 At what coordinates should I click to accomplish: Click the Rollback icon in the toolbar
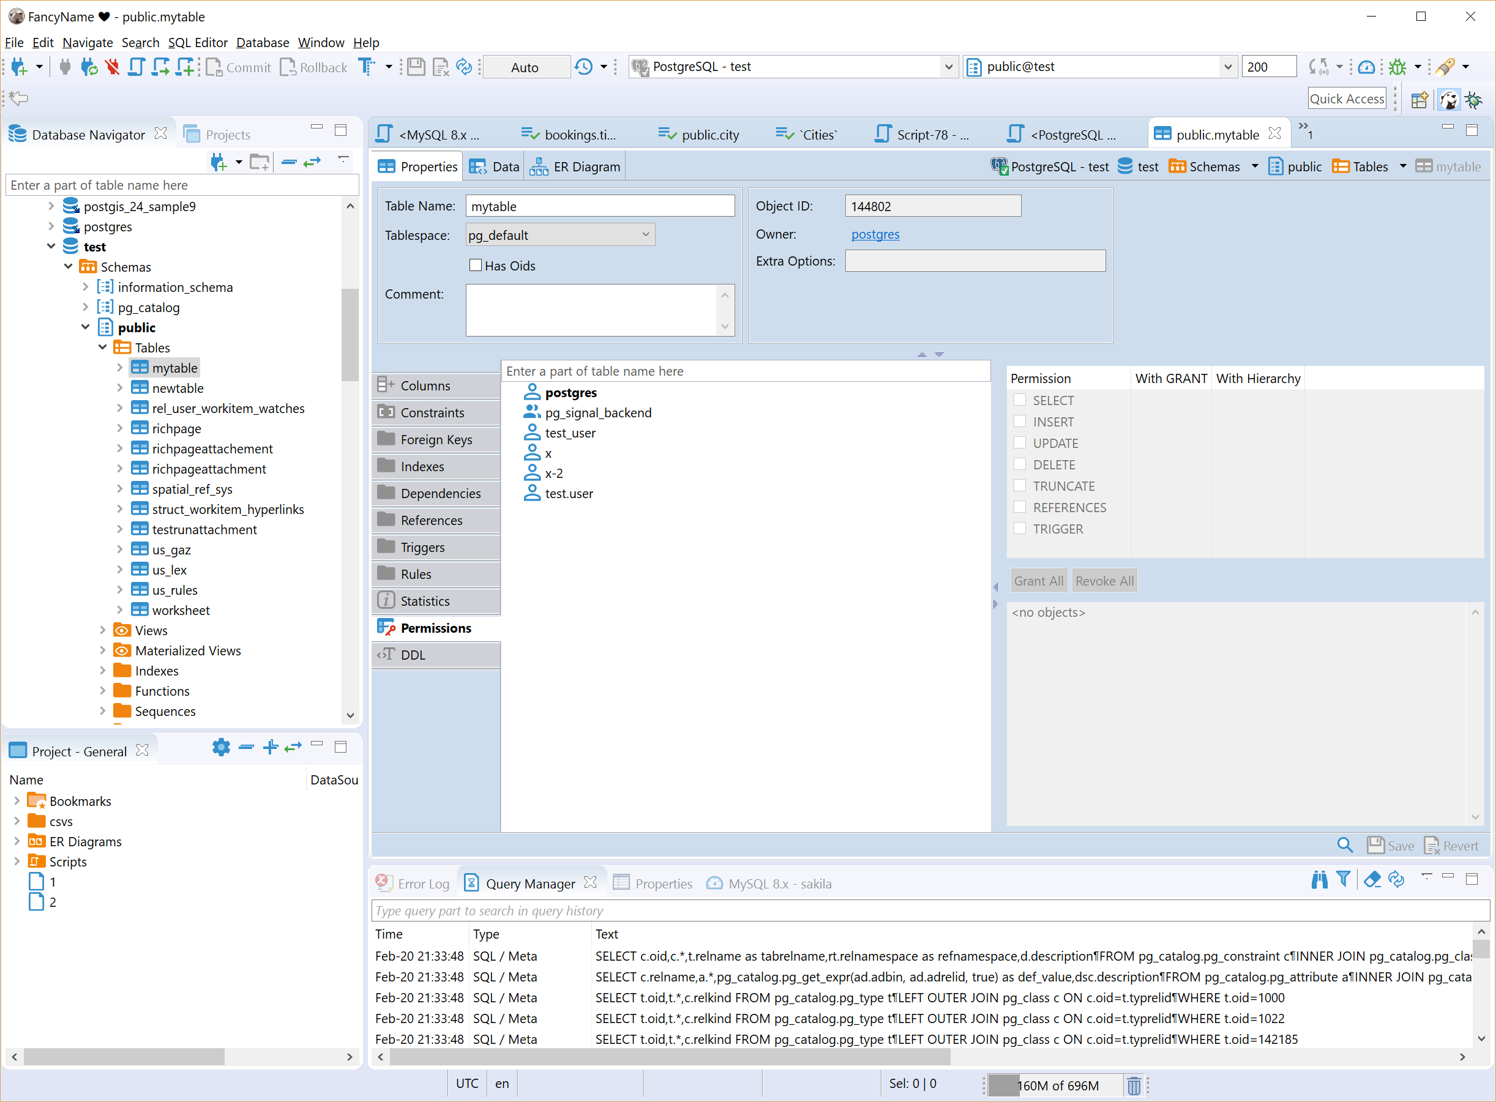(288, 67)
